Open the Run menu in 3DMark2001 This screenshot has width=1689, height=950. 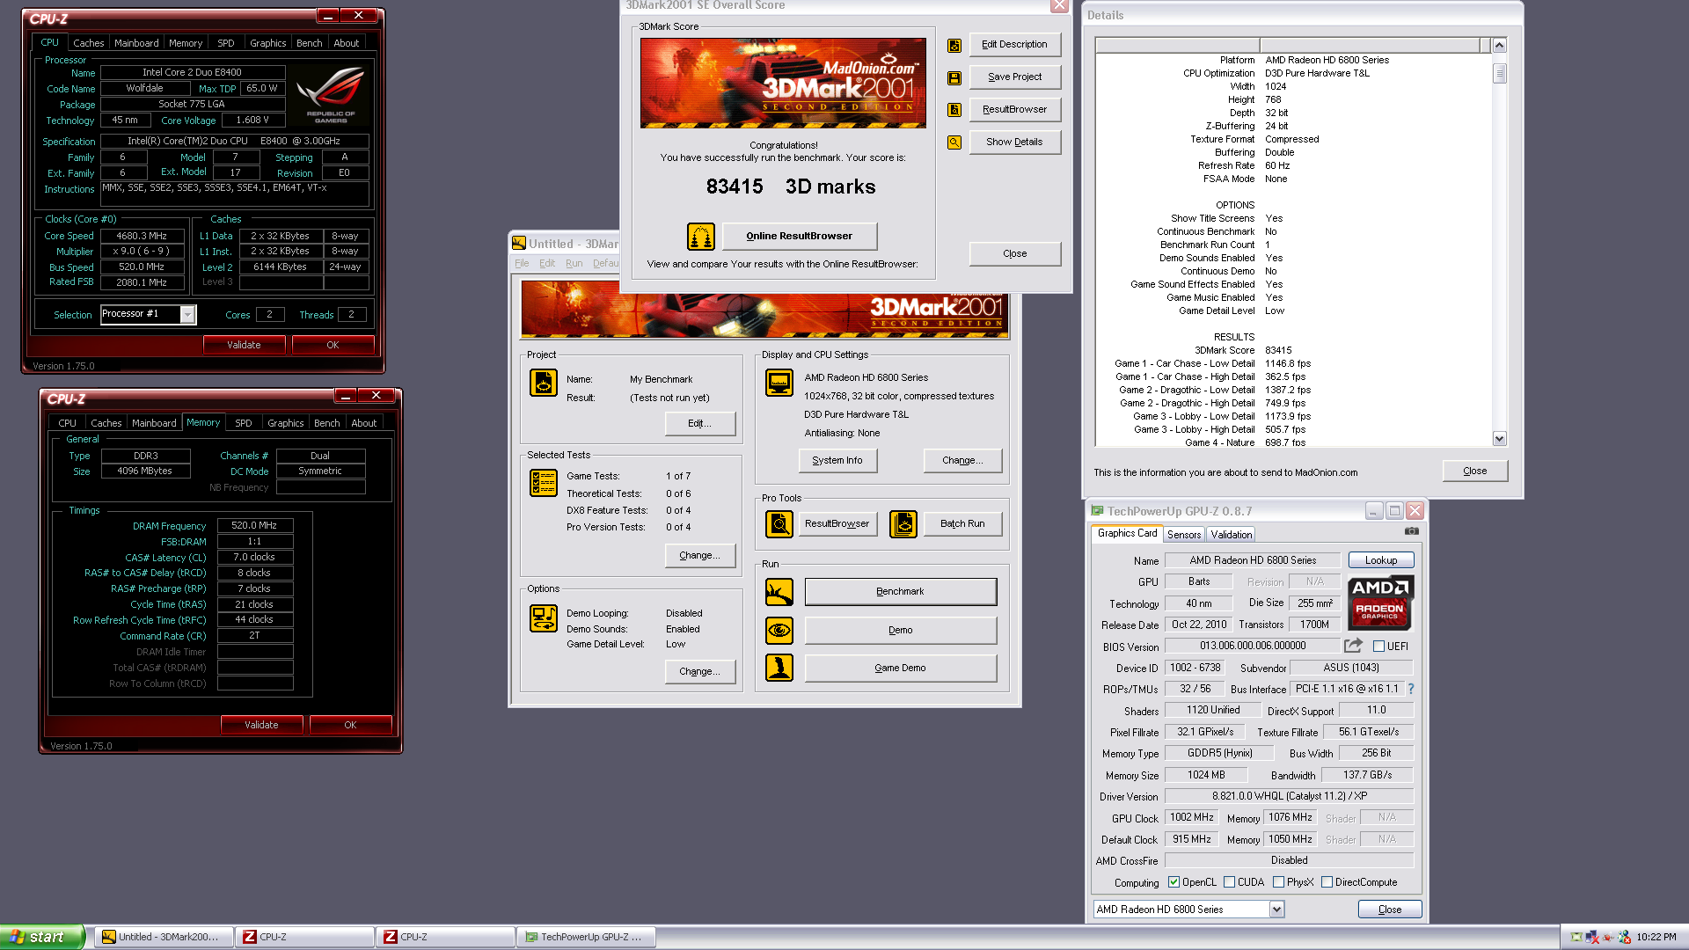pyautogui.click(x=574, y=264)
